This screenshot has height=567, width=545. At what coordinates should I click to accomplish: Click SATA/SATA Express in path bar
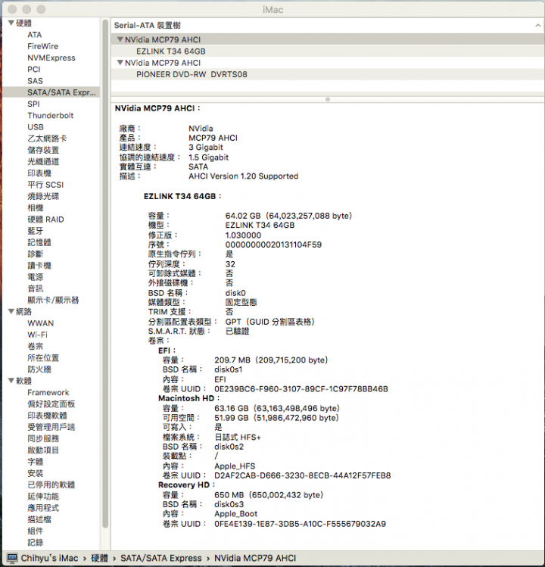(161, 558)
